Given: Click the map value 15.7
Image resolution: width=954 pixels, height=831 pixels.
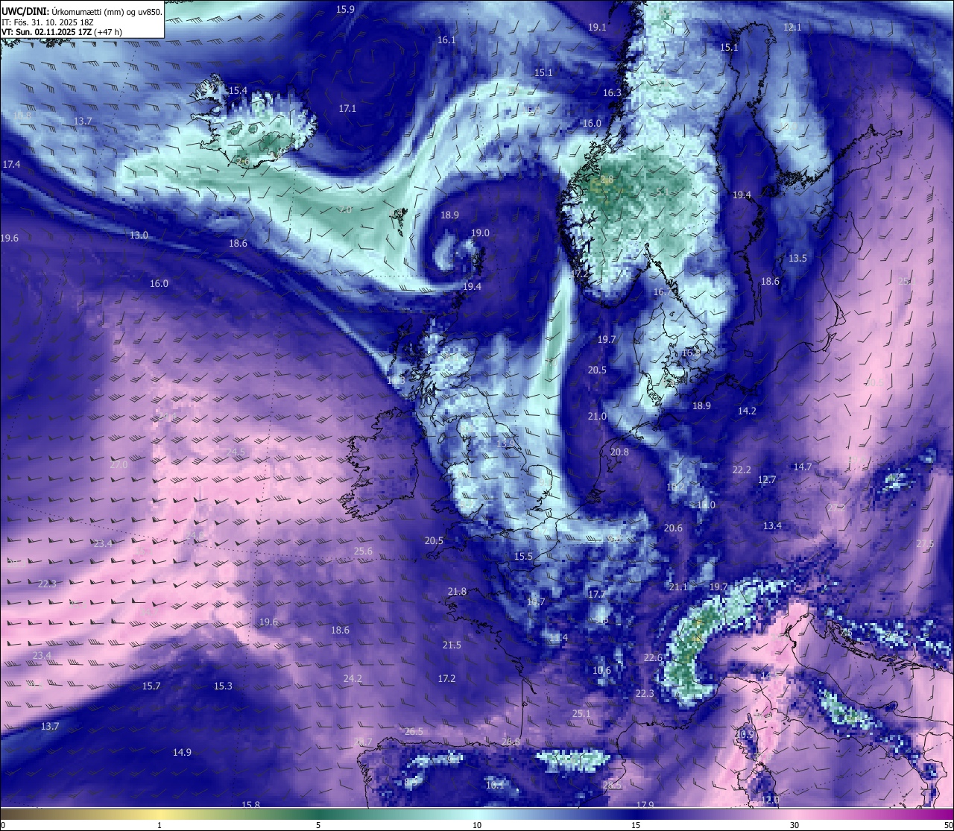Looking at the screenshot, I should pyautogui.click(x=151, y=686).
